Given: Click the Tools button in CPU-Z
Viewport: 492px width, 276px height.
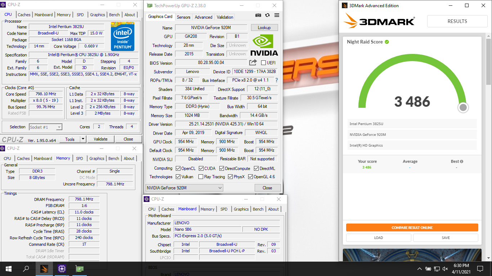Looking at the screenshot, I should coord(70,139).
